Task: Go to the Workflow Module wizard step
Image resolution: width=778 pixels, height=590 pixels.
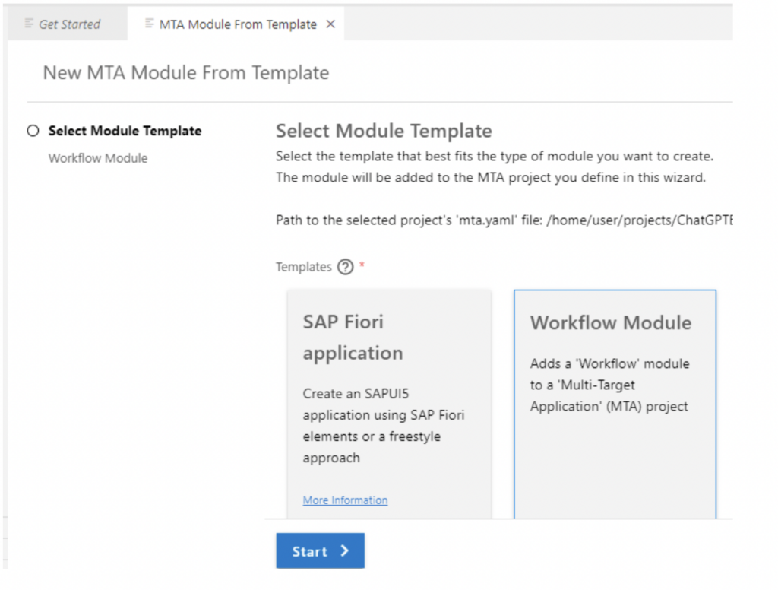Action: pyautogui.click(x=98, y=158)
